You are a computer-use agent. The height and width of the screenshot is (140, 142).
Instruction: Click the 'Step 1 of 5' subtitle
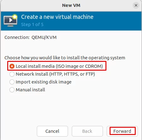[32, 24]
